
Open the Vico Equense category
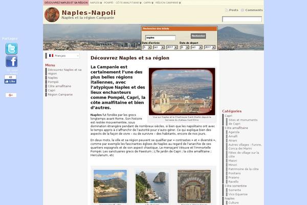click(238, 194)
